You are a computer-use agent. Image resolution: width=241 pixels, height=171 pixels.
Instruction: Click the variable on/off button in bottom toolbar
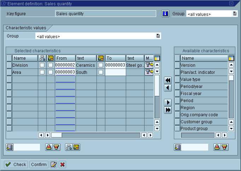click(x=76, y=147)
